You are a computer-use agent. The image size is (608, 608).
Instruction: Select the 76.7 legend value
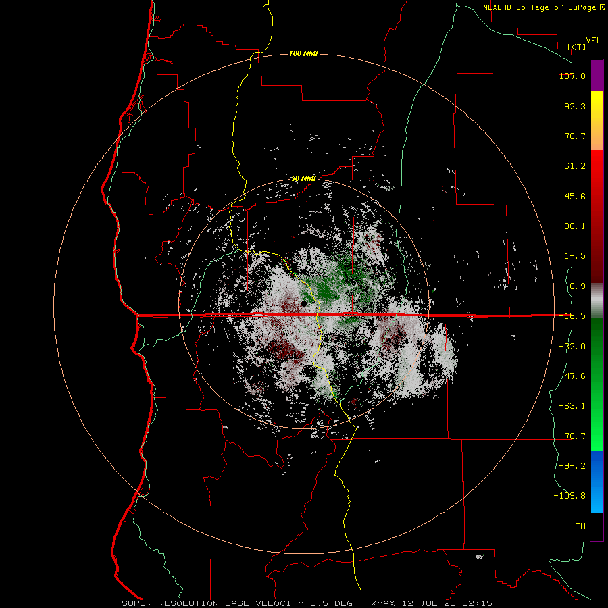pyautogui.click(x=575, y=136)
